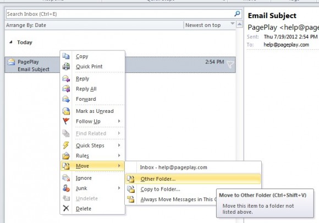Image resolution: width=319 pixels, height=223 pixels.
Task: Click the Ignore conversation icon
Action: pos(66,178)
